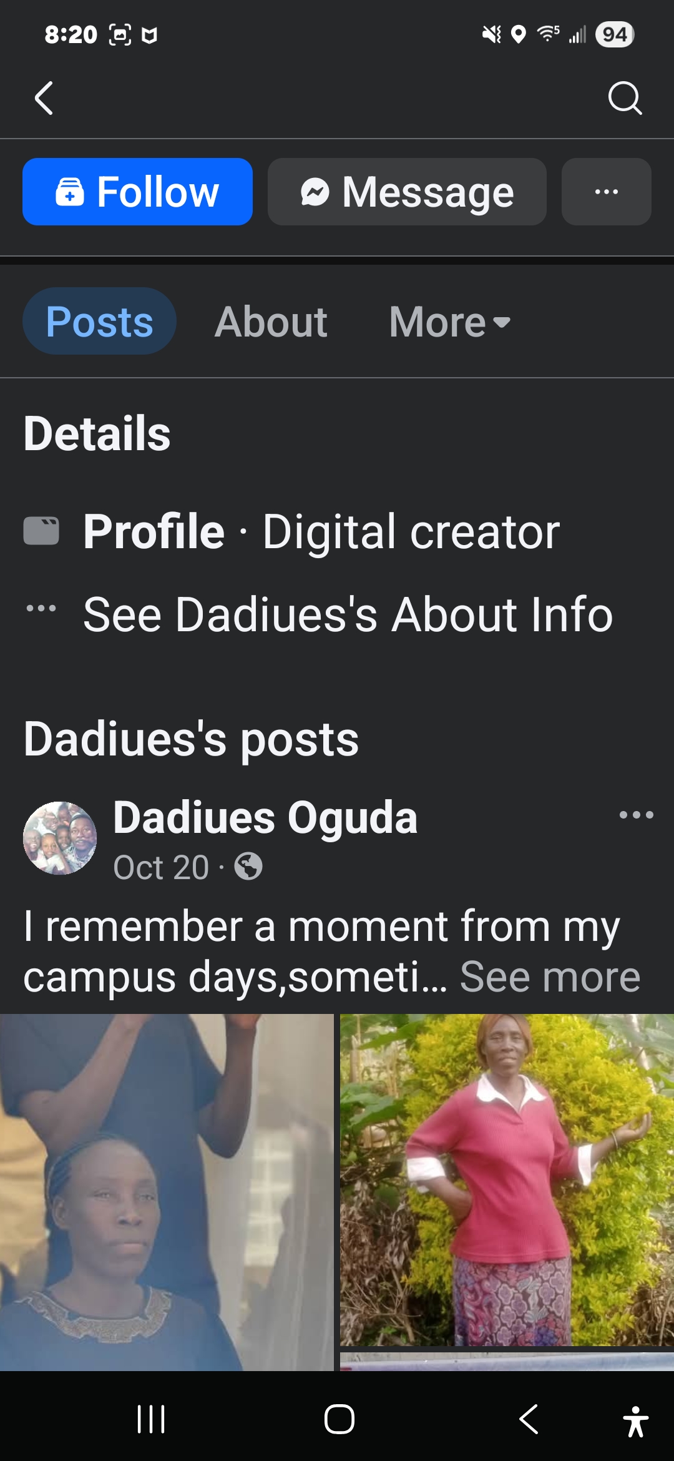Image resolution: width=674 pixels, height=1461 pixels.
Task: Tap the public globe audience icon
Action: tap(248, 867)
